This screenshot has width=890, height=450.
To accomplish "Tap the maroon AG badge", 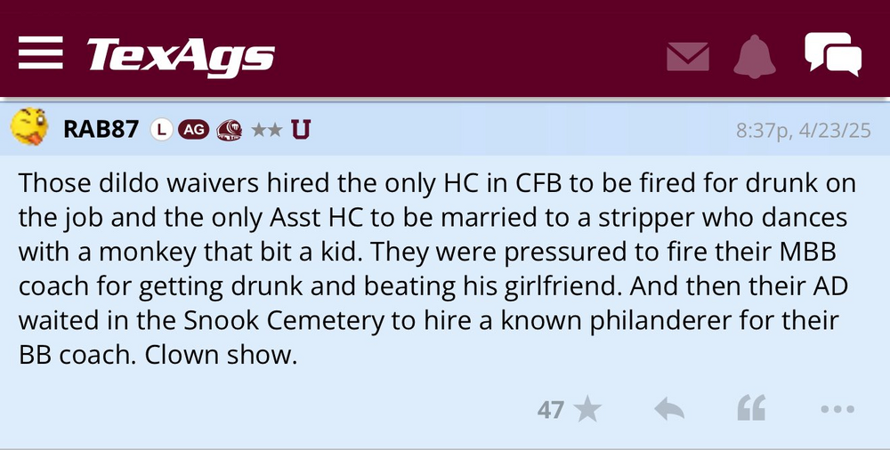I will (193, 130).
